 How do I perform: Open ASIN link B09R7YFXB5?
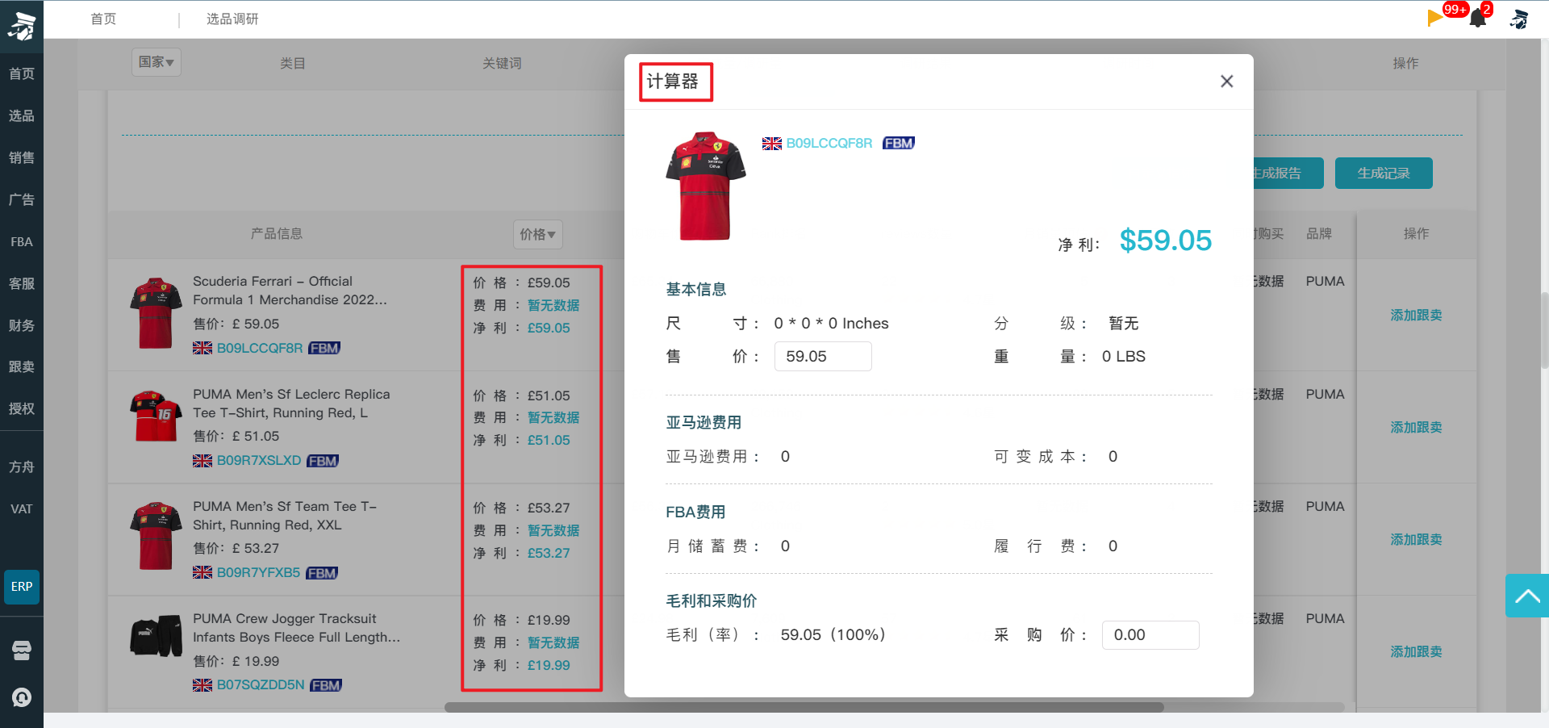pyautogui.click(x=258, y=572)
